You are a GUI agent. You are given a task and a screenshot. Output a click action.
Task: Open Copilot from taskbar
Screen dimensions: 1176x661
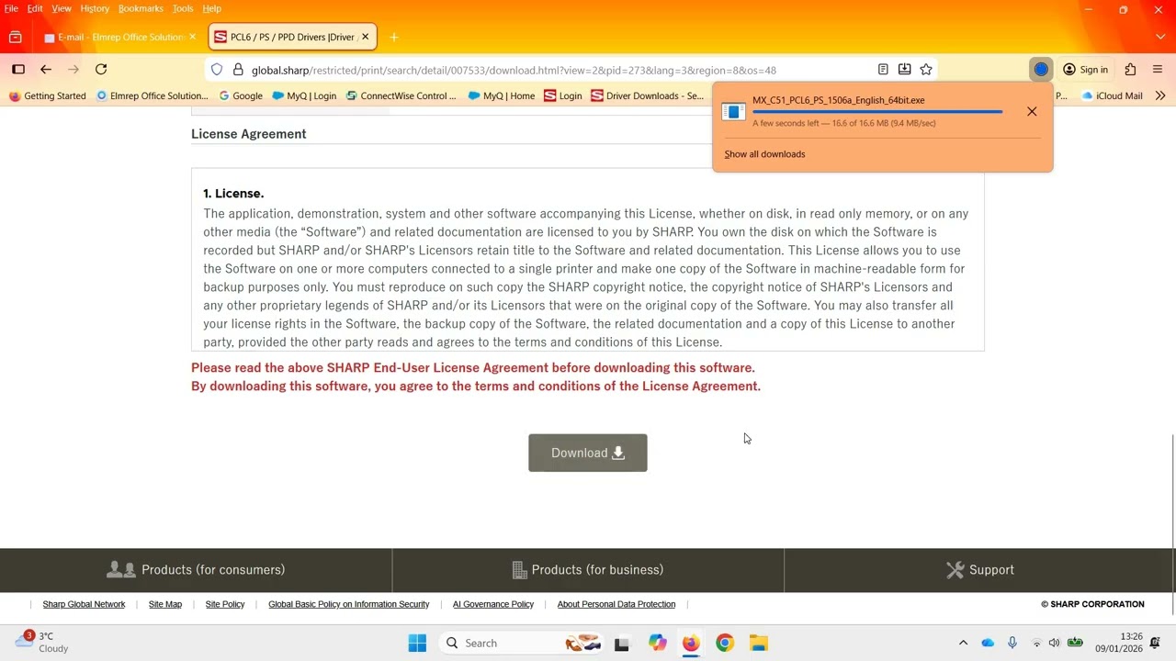coord(657,643)
